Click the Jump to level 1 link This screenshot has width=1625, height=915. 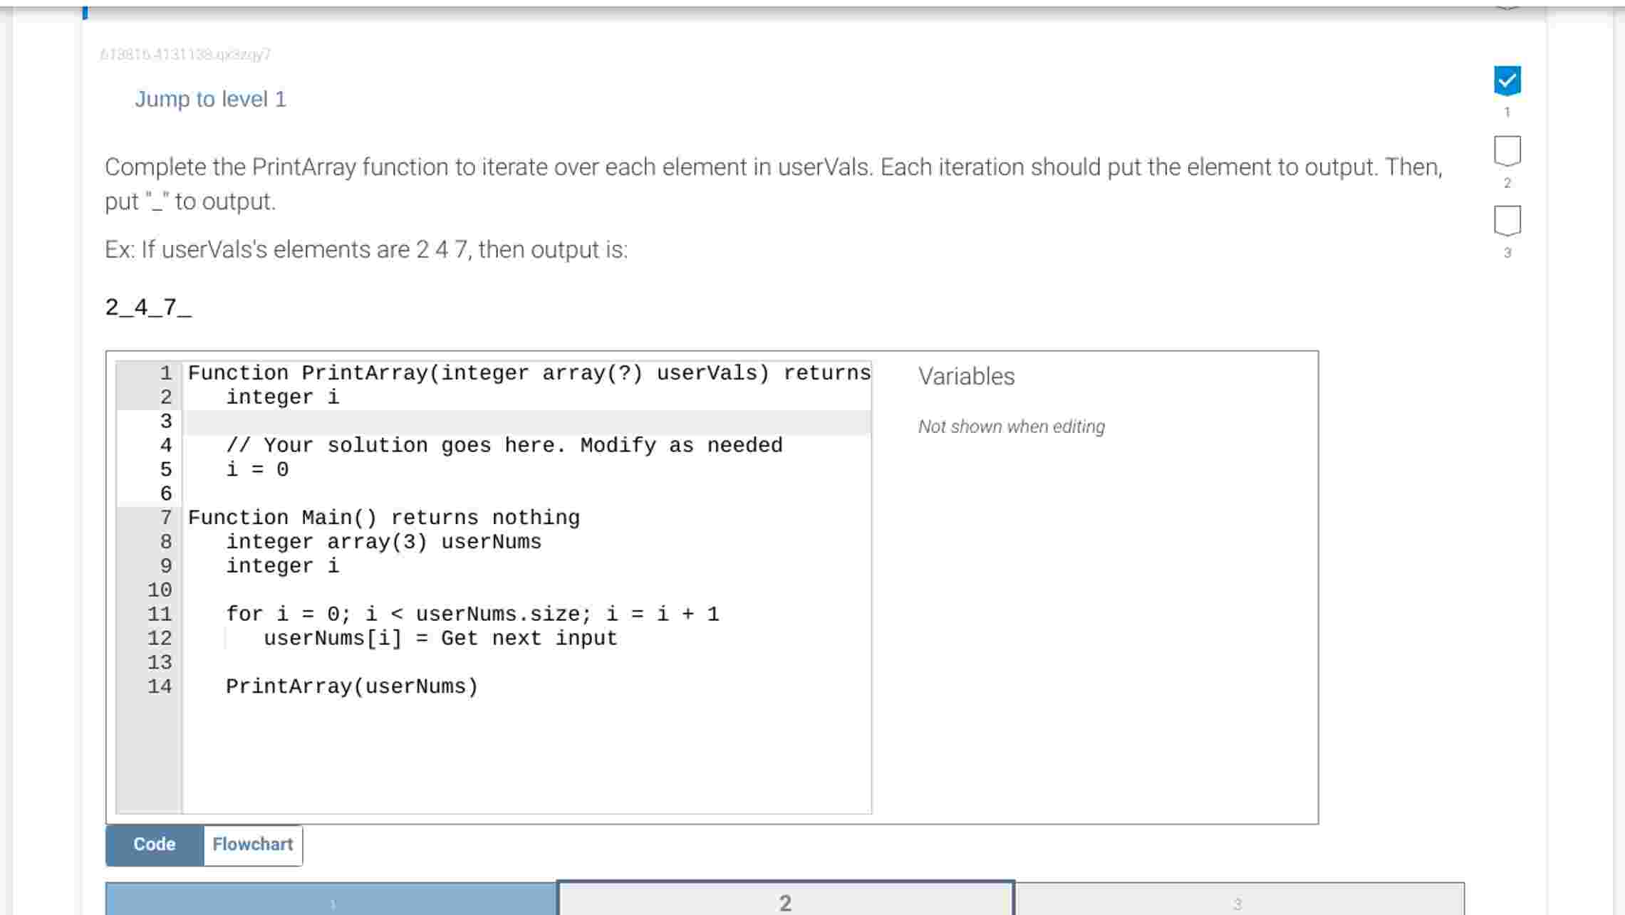point(210,99)
